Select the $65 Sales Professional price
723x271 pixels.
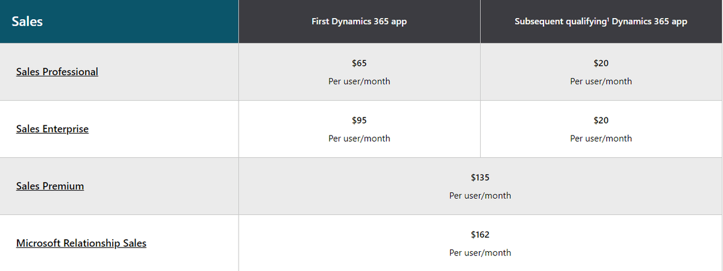(x=359, y=63)
